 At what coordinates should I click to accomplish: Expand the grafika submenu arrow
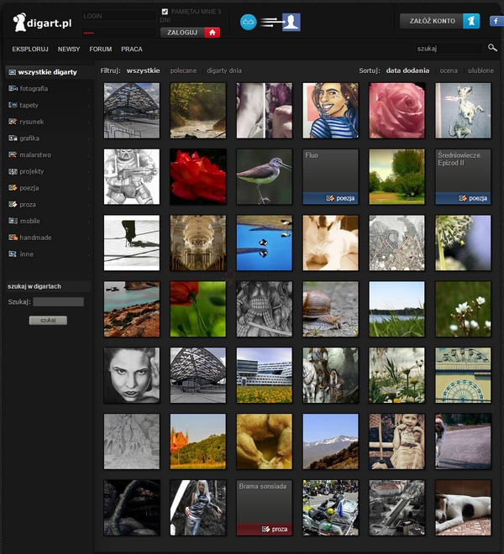(x=88, y=139)
